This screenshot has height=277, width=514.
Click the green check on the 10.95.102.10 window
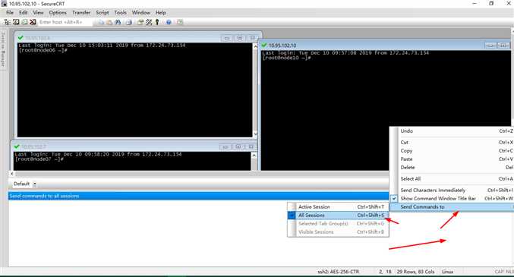click(x=264, y=45)
